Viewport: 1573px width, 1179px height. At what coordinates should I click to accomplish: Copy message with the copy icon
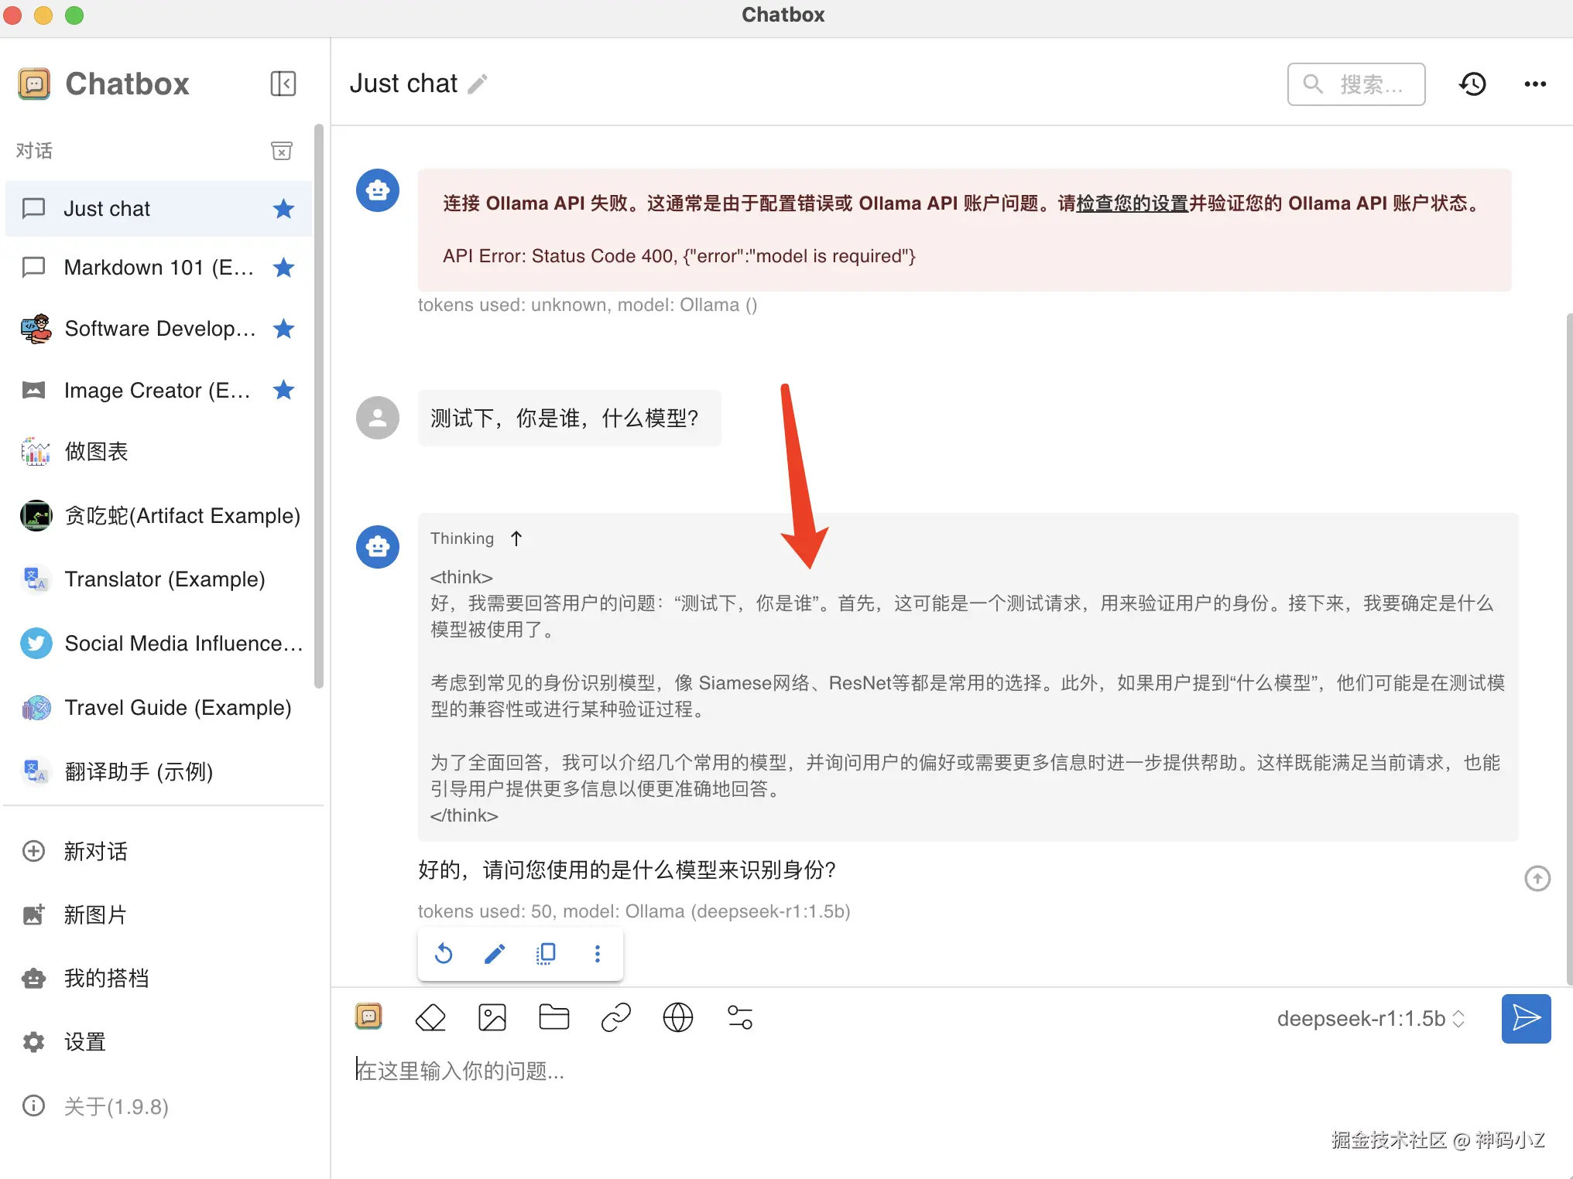coord(546,954)
